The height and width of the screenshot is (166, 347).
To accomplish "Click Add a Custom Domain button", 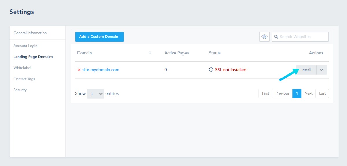I will pos(99,37).
